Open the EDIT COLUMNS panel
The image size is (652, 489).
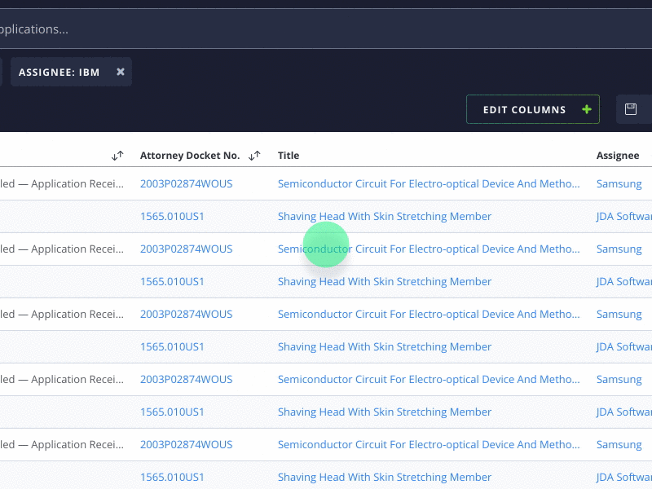[533, 109]
